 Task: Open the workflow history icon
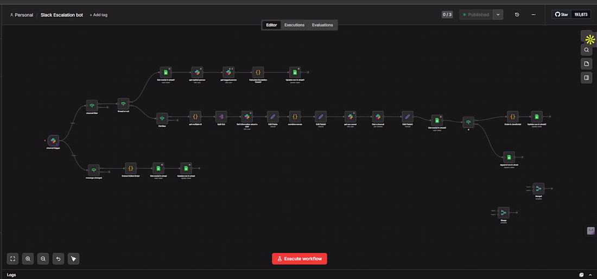(517, 15)
